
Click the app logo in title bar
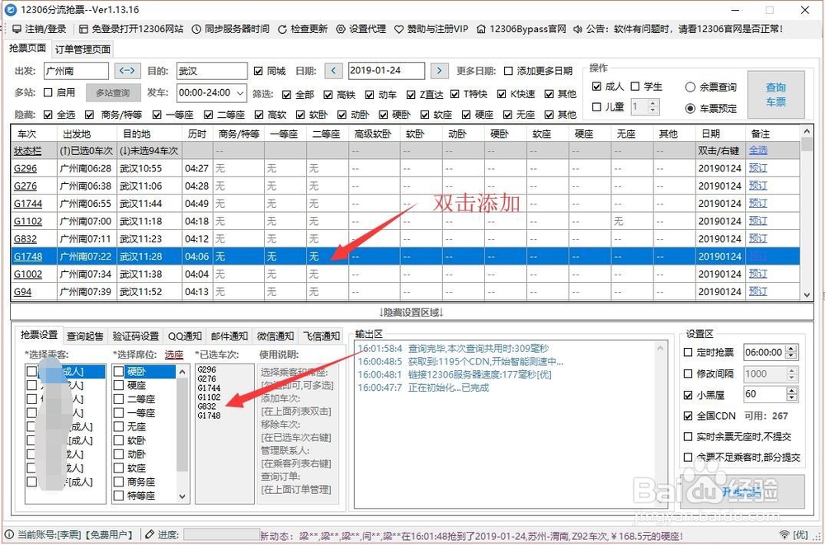(11, 9)
